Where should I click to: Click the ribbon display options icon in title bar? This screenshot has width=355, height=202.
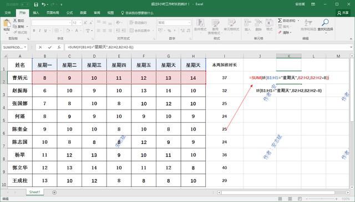313,4
